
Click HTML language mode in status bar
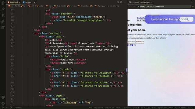154,108
